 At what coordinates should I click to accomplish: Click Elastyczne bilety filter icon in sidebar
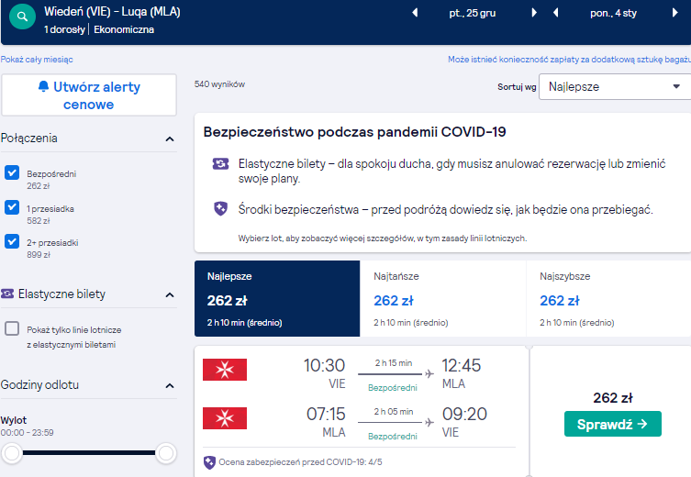[7, 294]
